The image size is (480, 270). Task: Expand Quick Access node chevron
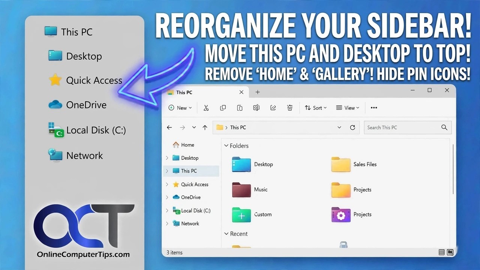click(x=167, y=184)
